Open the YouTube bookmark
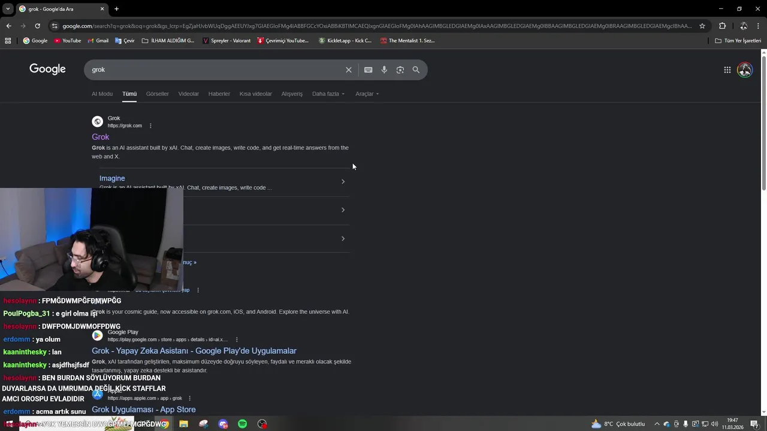Image resolution: width=767 pixels, height=431 pixels. (x=67, y=41)
